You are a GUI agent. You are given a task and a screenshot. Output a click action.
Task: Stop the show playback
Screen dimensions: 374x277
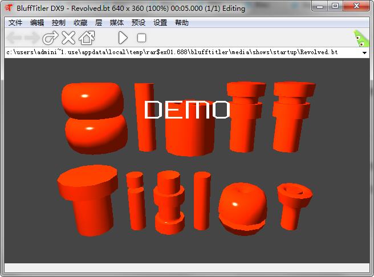click(x=141, y=38)
